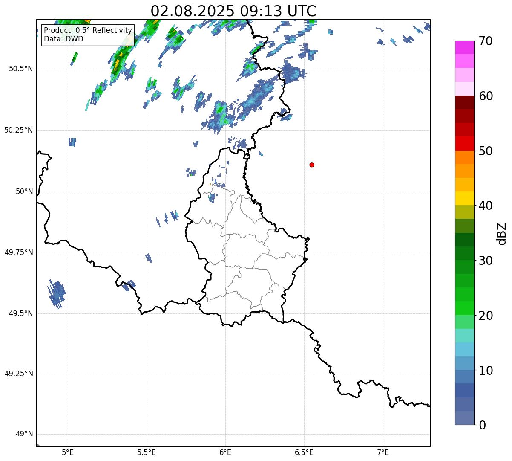Click the Product: 0.5° Reflectivity label
Viewport: 512px width, 461px height.
[88, 31]
